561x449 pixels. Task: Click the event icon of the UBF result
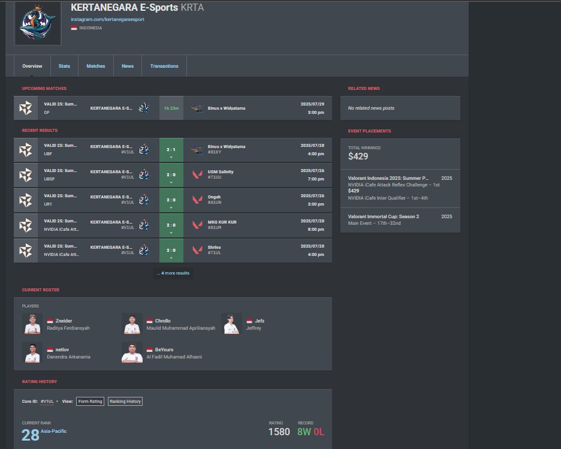point(26,149)
